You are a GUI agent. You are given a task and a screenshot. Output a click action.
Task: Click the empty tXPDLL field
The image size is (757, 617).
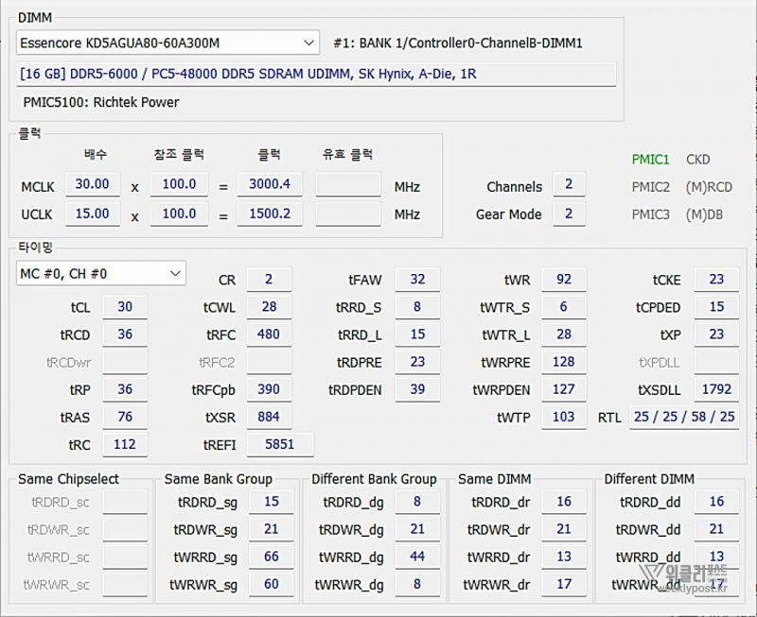coord(717,362)
